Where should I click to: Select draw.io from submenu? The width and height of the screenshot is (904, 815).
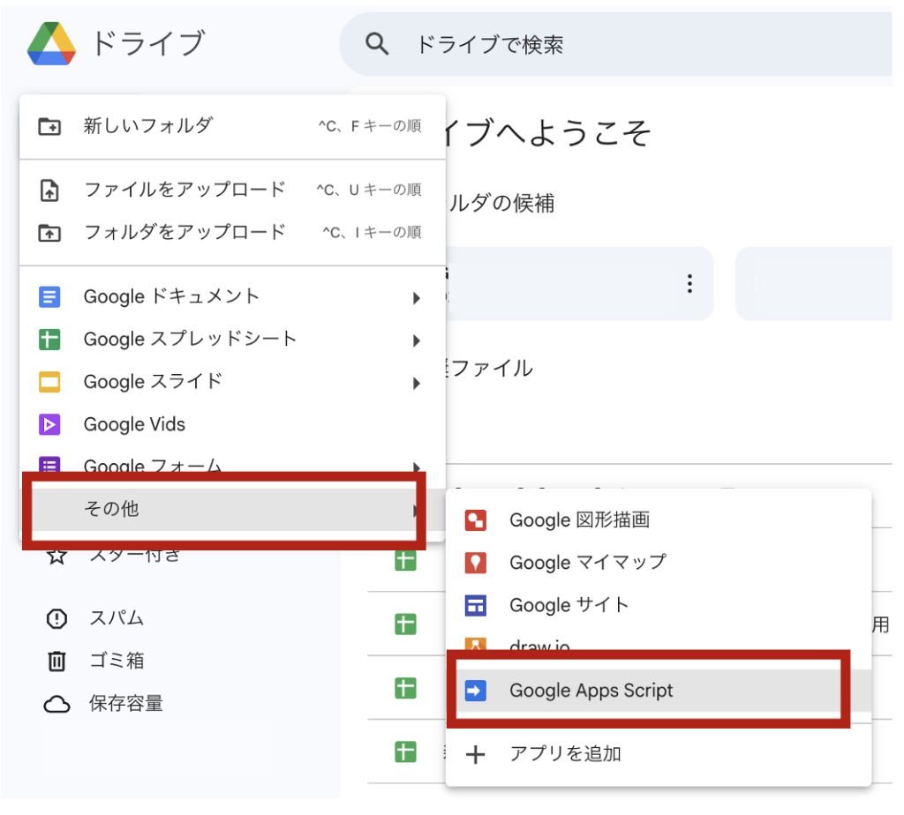[x=659, y=643]
